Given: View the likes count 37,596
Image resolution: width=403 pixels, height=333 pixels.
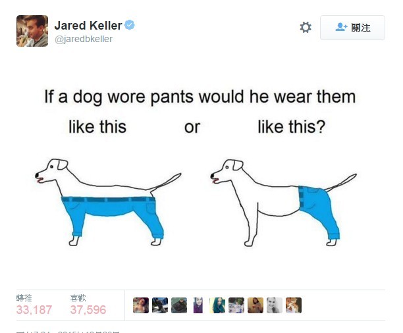Looking at the screenshot, I should click(x=88, y=309).
